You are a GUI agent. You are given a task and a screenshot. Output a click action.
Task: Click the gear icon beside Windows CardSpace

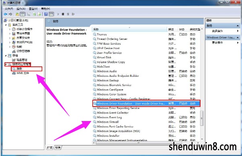tap(95, 90)
